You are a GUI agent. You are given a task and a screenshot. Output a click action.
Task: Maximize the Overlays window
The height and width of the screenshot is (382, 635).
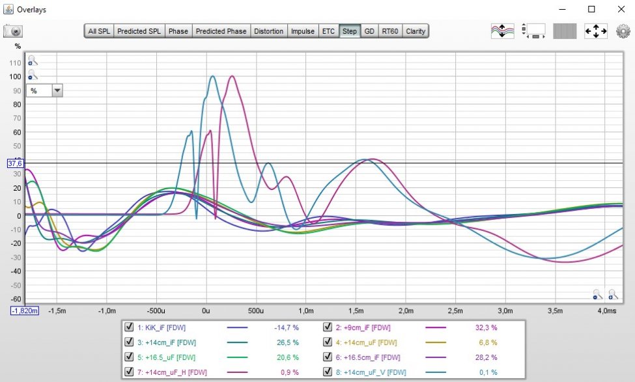pos(591,9)
